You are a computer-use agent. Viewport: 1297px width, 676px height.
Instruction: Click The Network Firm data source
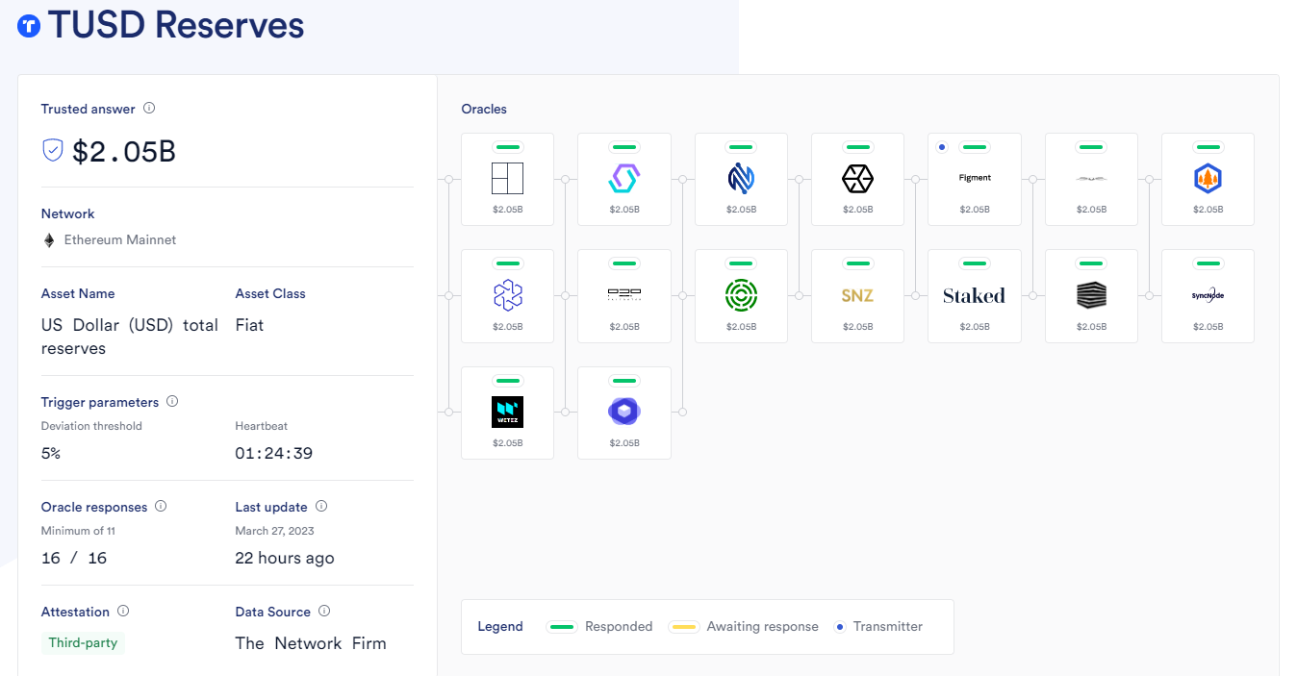(x=311, y=643)
